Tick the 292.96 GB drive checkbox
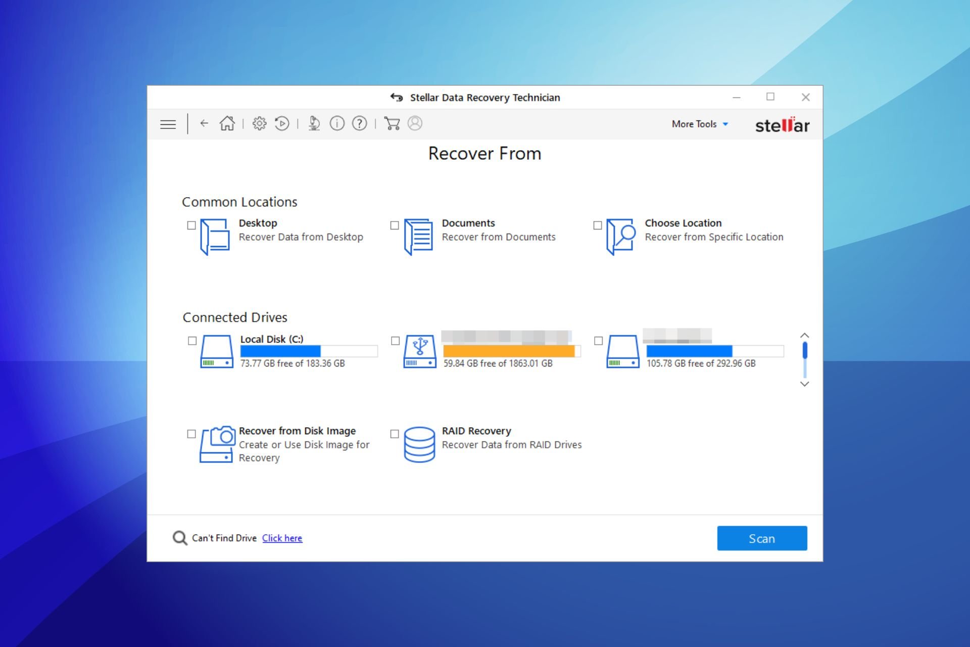The image size is (970, 647). point(598,341)
